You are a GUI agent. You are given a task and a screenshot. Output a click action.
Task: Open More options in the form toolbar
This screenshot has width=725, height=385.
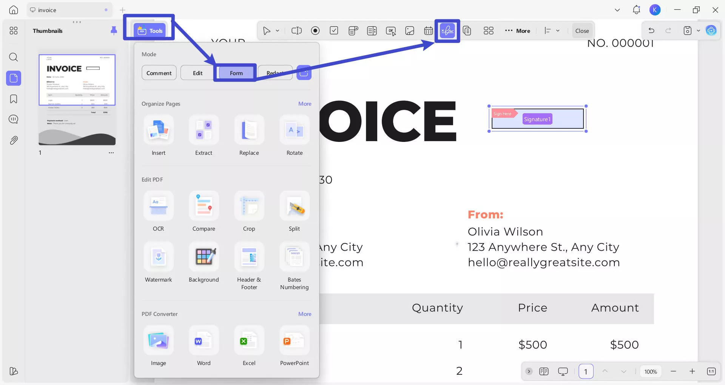518,31
